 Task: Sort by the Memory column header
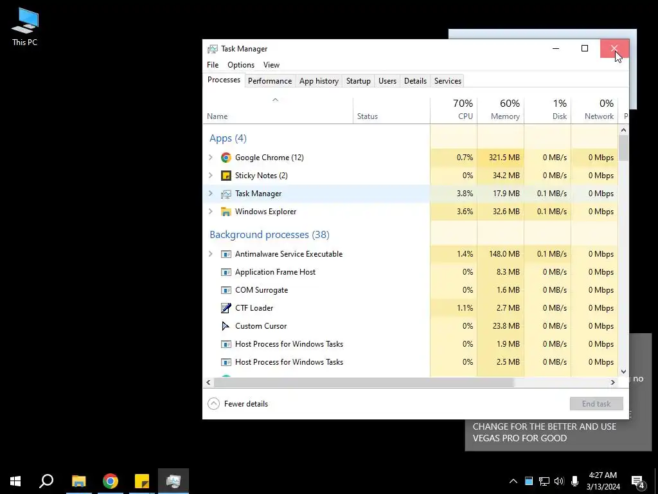pyautogui.click(x=501, y=110)
